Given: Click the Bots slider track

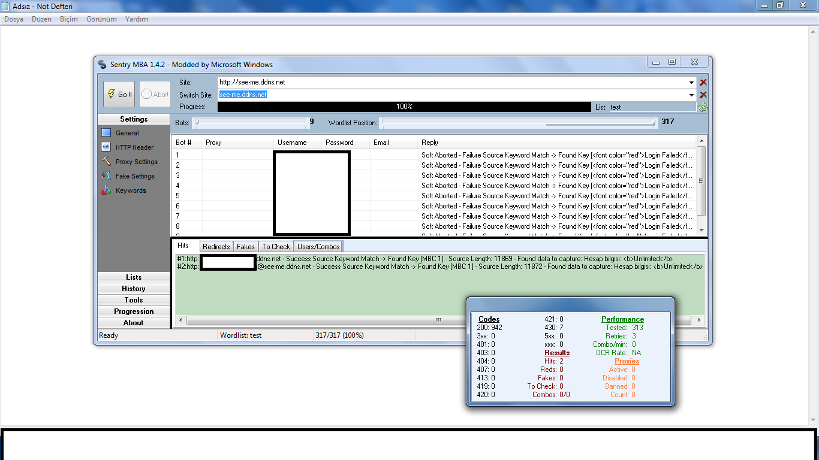Looking at the screenshot, I should [x=251, y=122].
